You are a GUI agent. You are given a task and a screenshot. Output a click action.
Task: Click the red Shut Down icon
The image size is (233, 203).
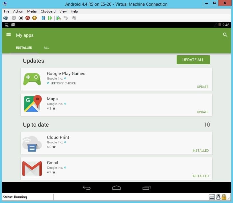[28, 18]
